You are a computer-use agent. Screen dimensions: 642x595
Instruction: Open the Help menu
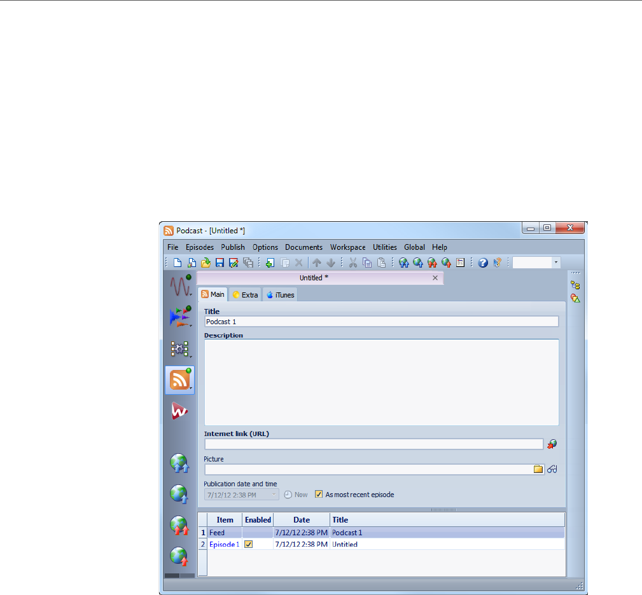pos(440,247)
